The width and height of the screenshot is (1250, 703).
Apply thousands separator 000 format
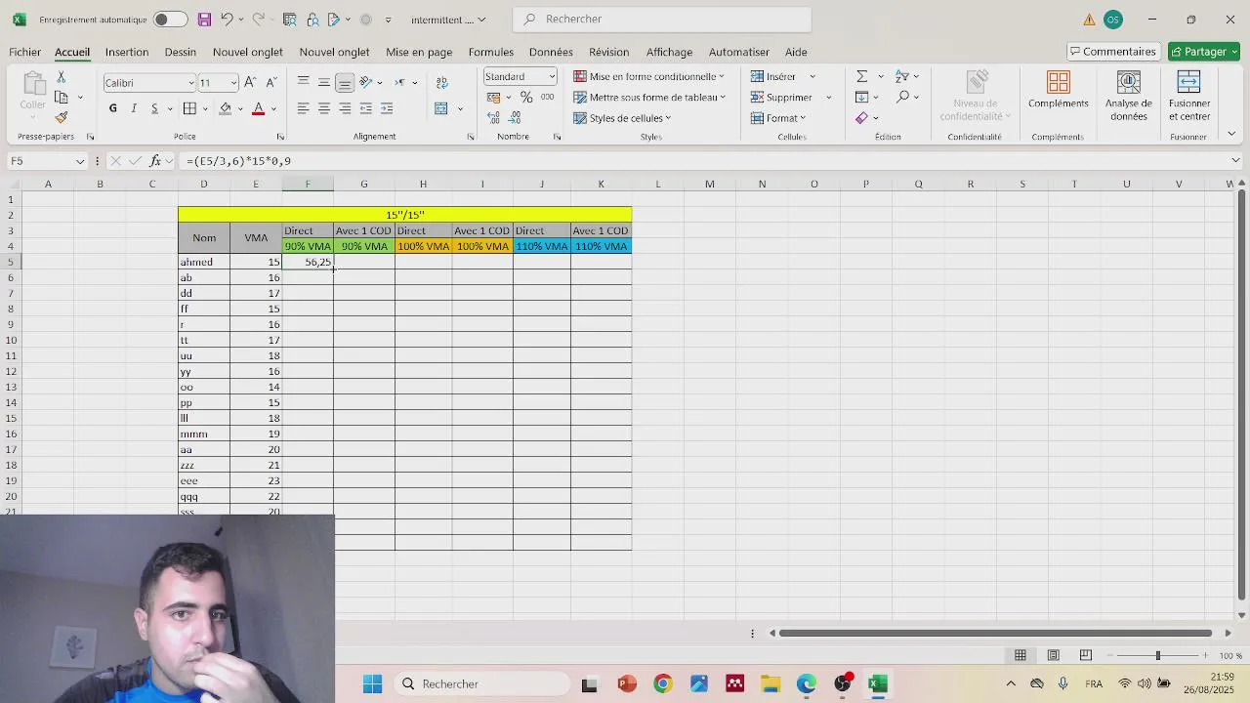click(x=547, y=97)
